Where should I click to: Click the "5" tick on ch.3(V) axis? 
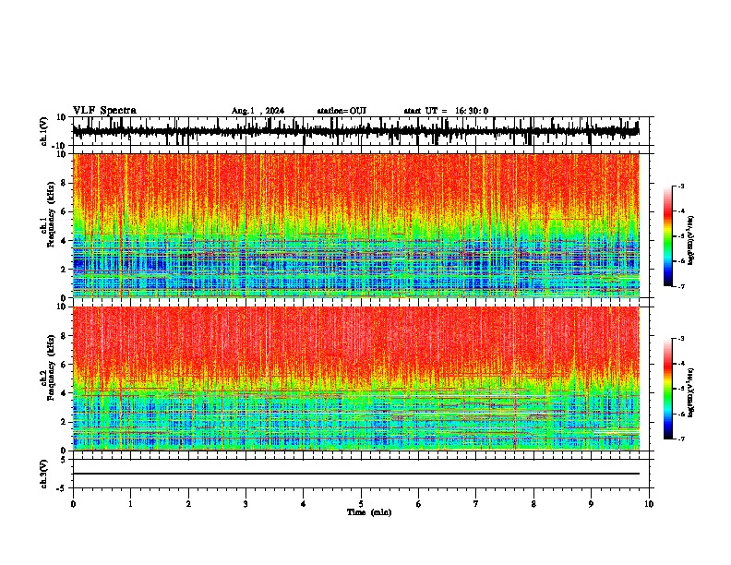coord(64,459)
